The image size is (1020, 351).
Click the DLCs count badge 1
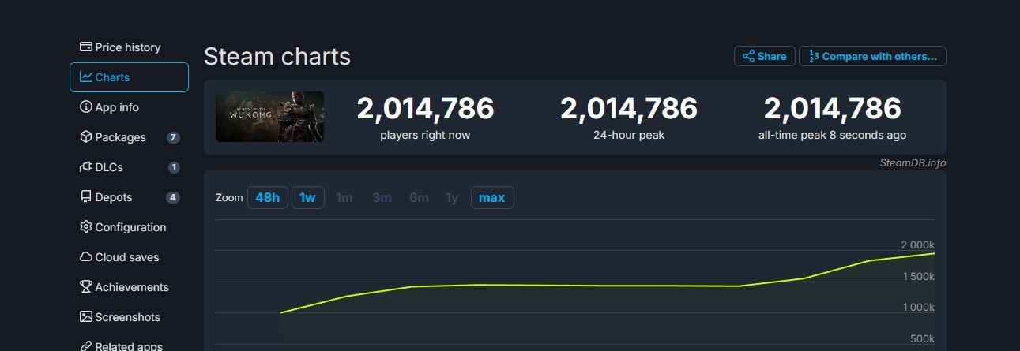click(x=174, y=167)
